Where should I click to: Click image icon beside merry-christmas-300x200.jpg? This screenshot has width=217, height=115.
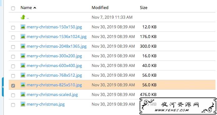[x=23, y=56]
